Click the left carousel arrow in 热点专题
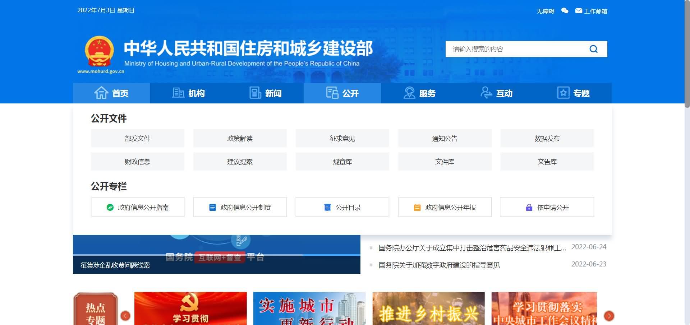The image size is (690, 325). point(125,316)
